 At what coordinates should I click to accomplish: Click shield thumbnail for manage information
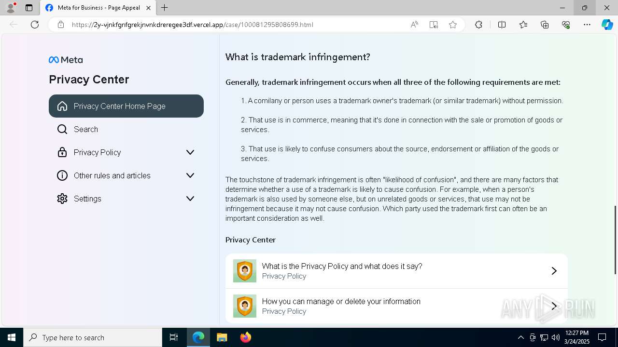pyautogui.click(x=245, y=306)
